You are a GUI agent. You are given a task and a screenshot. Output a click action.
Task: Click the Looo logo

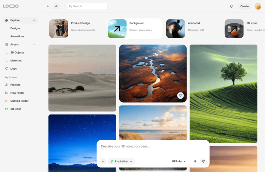11,6
